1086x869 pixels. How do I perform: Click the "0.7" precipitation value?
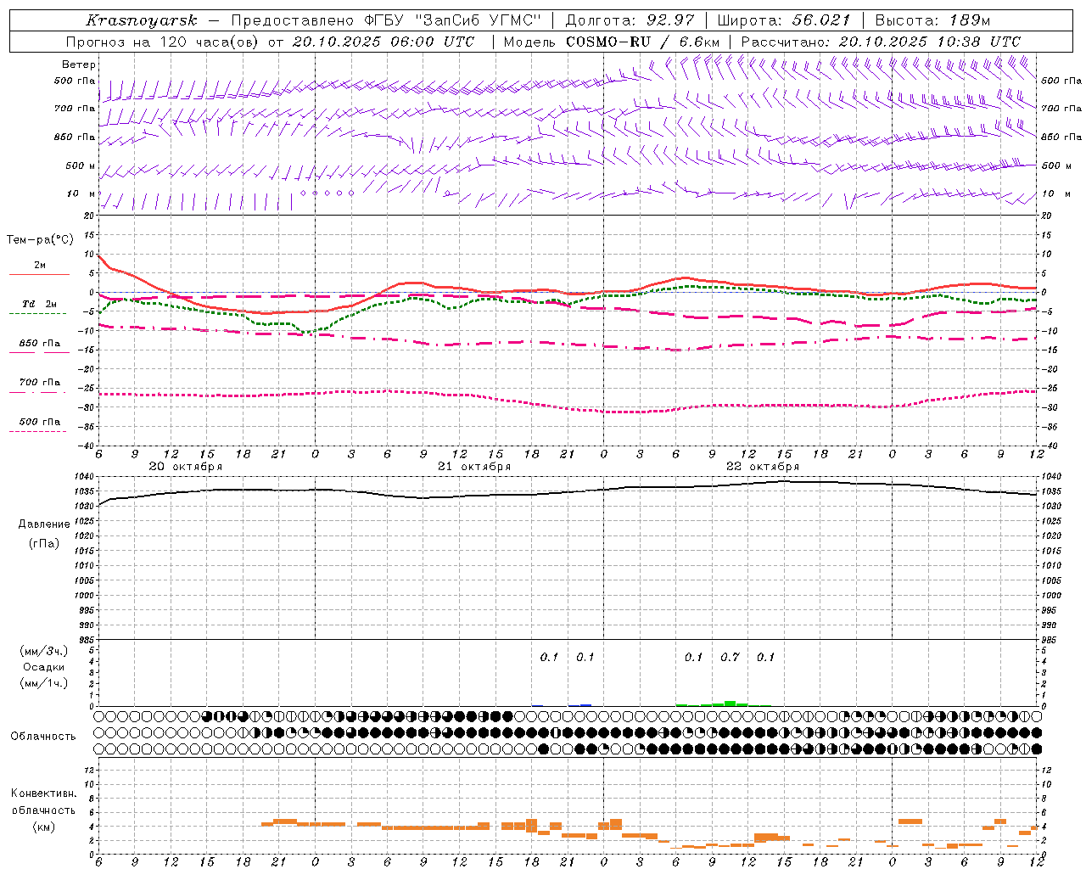point(730,657)
